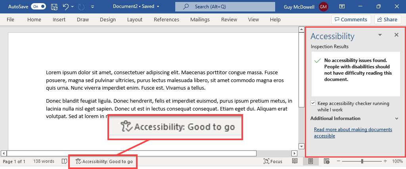Open the References ribbon tab
This screenshot has height=169, width=406.
pyautogui.click(x=166, y=20)
